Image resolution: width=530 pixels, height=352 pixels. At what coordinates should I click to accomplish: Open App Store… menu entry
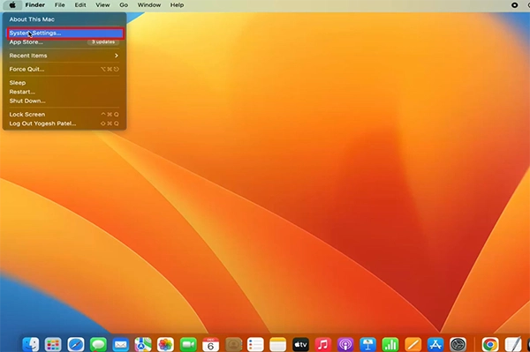(64, 42)
